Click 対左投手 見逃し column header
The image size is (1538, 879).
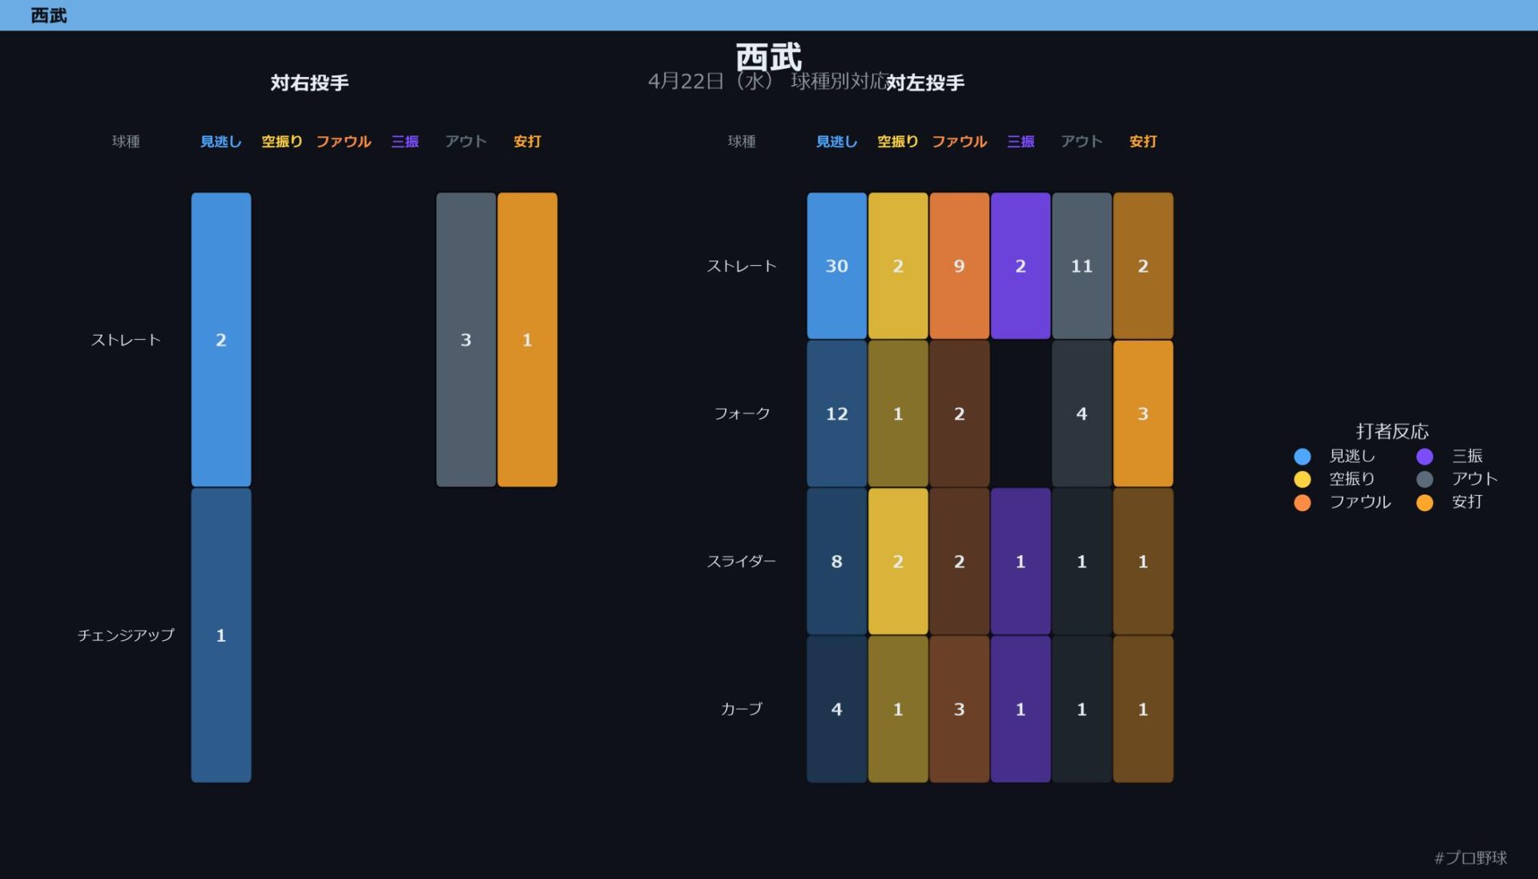click(x=837, y=142)
